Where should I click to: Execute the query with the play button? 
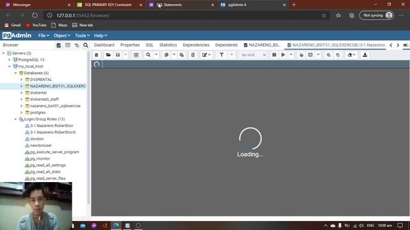[283, 55]
